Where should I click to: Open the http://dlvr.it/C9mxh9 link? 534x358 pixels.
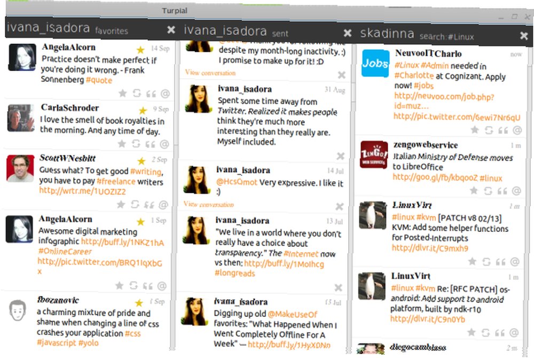[430, 248]
